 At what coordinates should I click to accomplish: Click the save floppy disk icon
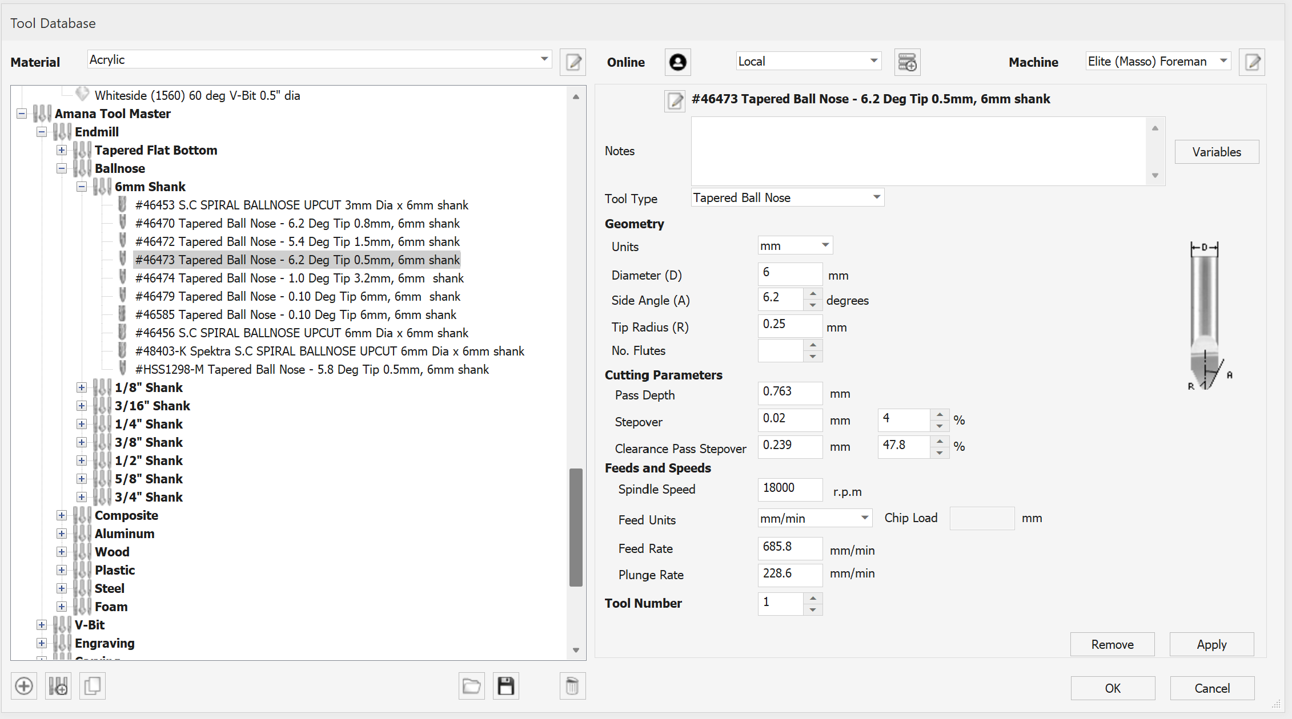(506, 686)
